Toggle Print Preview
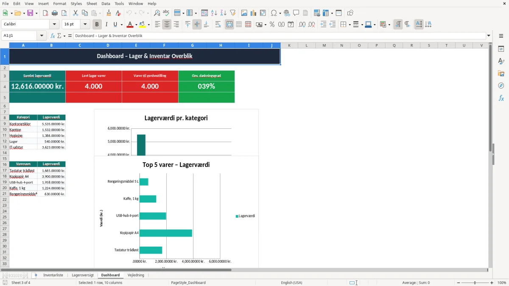This screenshot has width=509, height=286. (64, 13)
